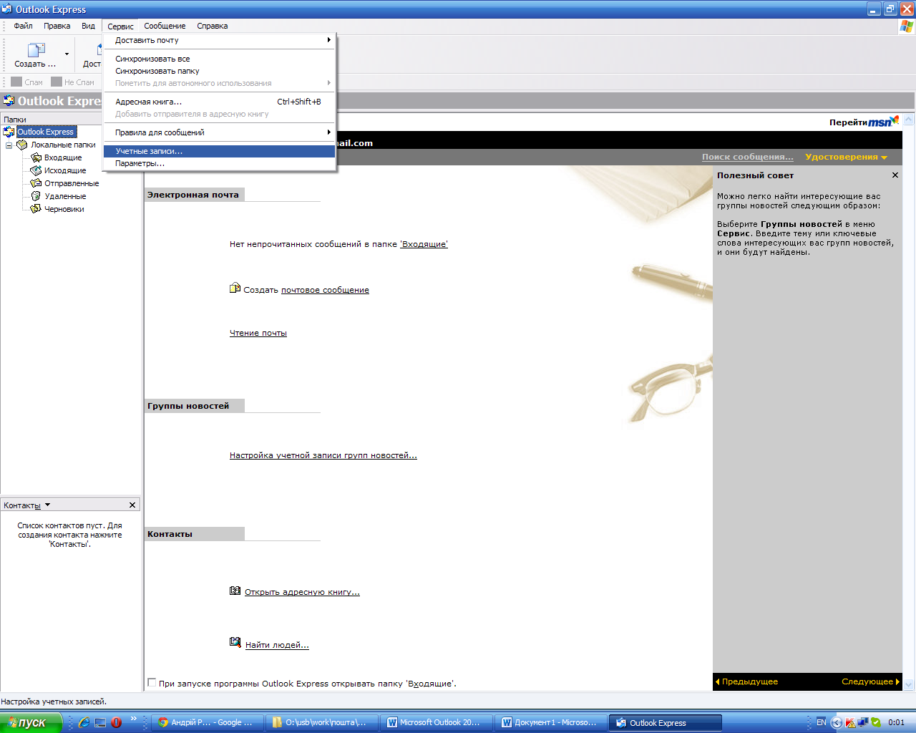Switch to O:\usb\work folder taskbar window

(321, 722)
